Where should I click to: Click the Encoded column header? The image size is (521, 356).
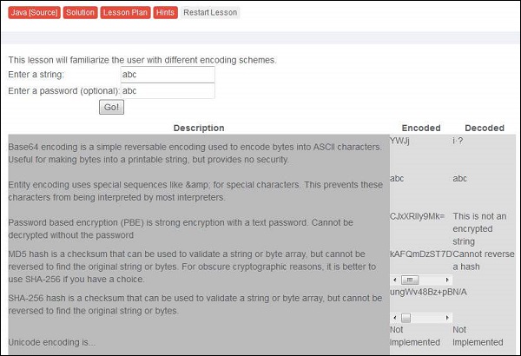[420, 128]
